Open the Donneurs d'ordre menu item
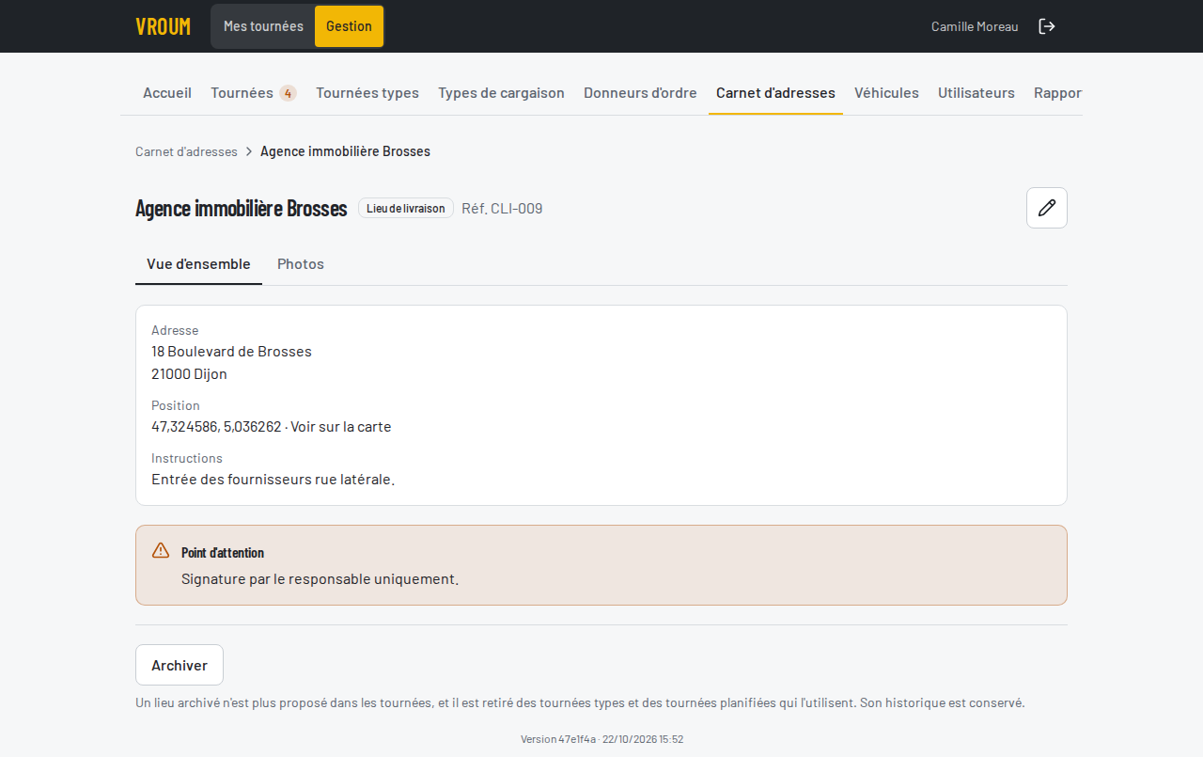 tap(640, 93)
